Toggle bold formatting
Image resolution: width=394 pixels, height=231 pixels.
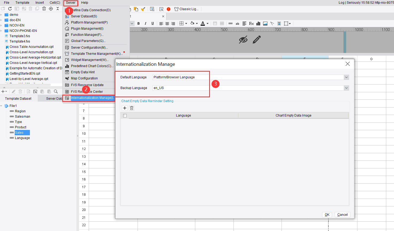(138, 24)
